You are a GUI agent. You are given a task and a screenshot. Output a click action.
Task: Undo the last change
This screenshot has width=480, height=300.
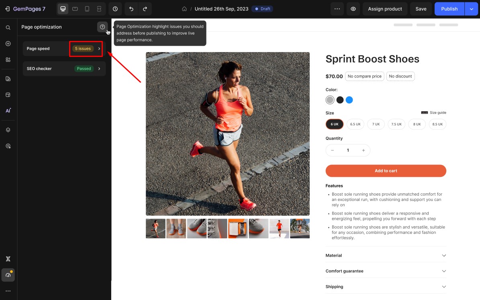pos(131,8)
